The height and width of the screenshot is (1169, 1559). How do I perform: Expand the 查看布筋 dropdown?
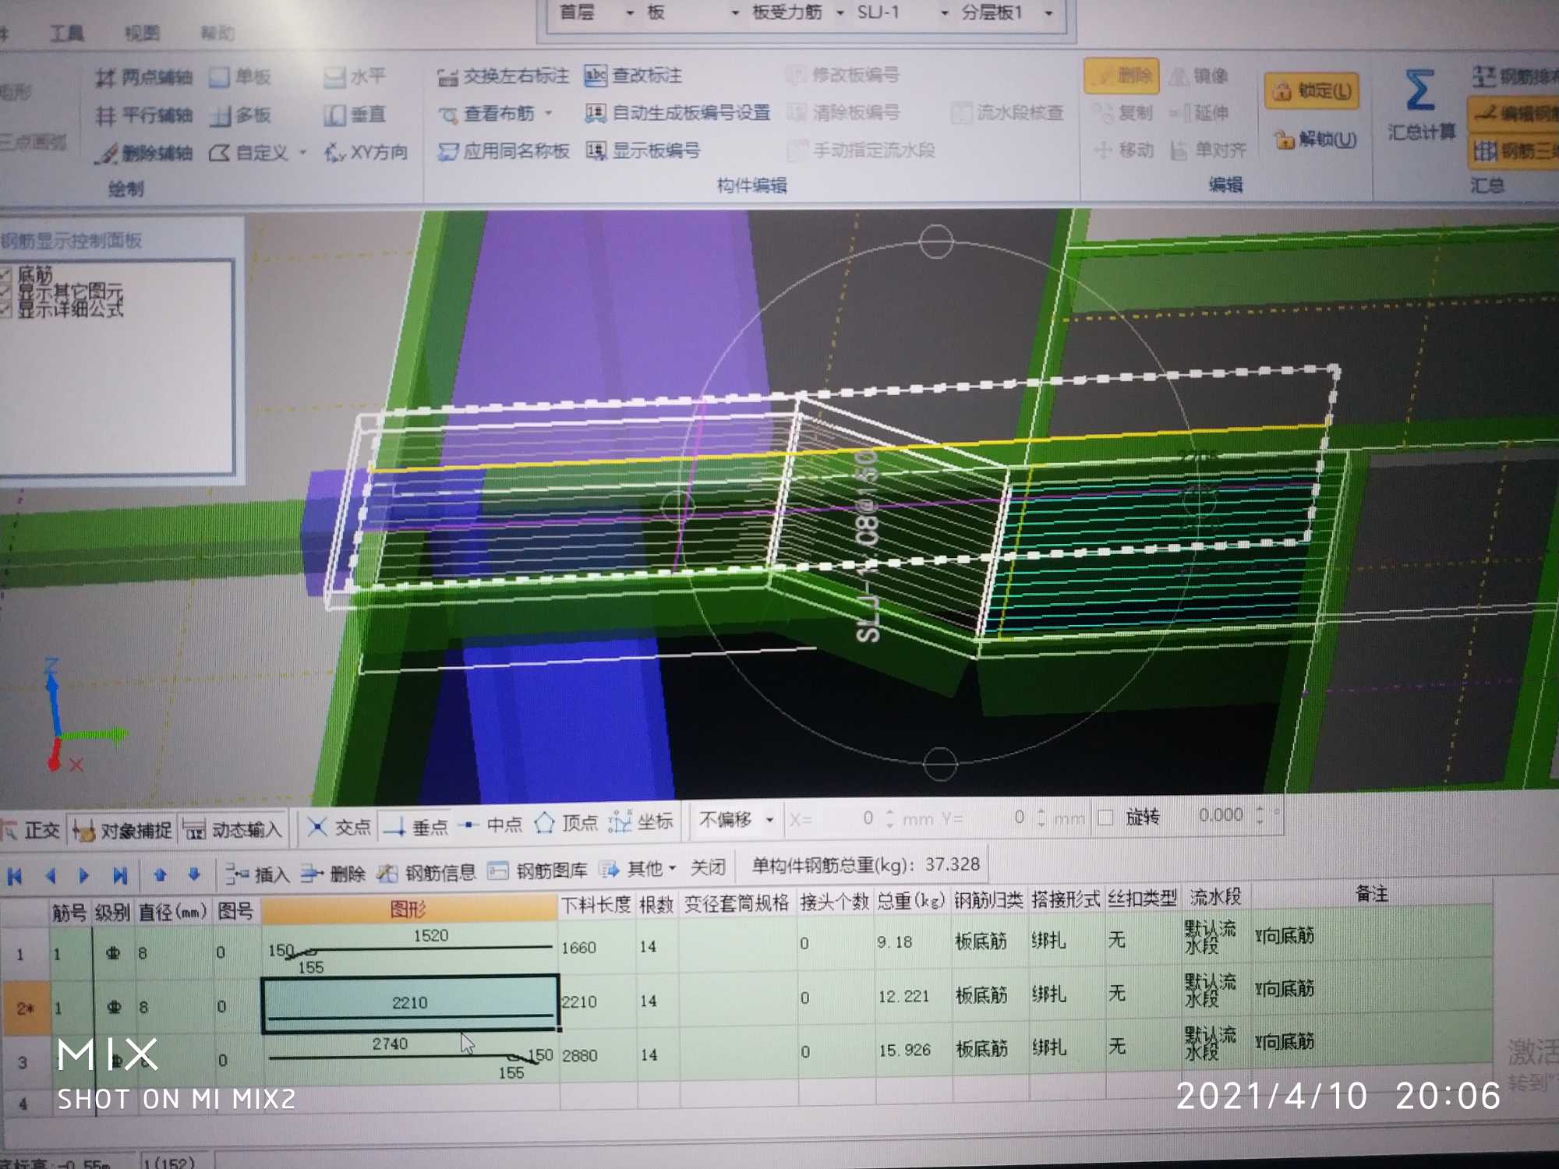549,113
